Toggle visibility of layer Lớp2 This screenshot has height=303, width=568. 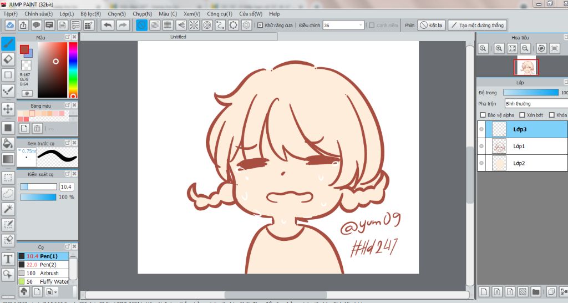(x=481, y=163)
